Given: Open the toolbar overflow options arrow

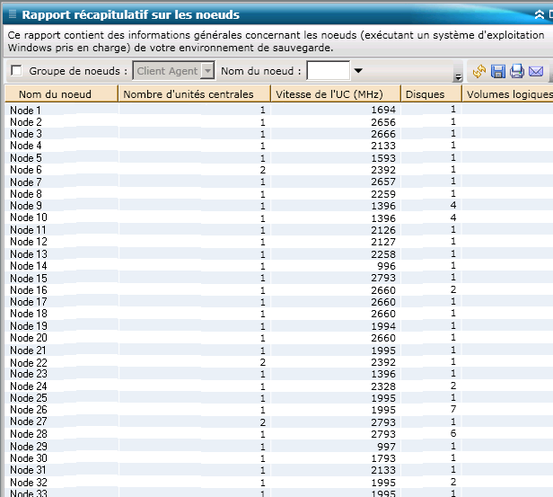Looking at the screenshot, I should click(459, 75).
